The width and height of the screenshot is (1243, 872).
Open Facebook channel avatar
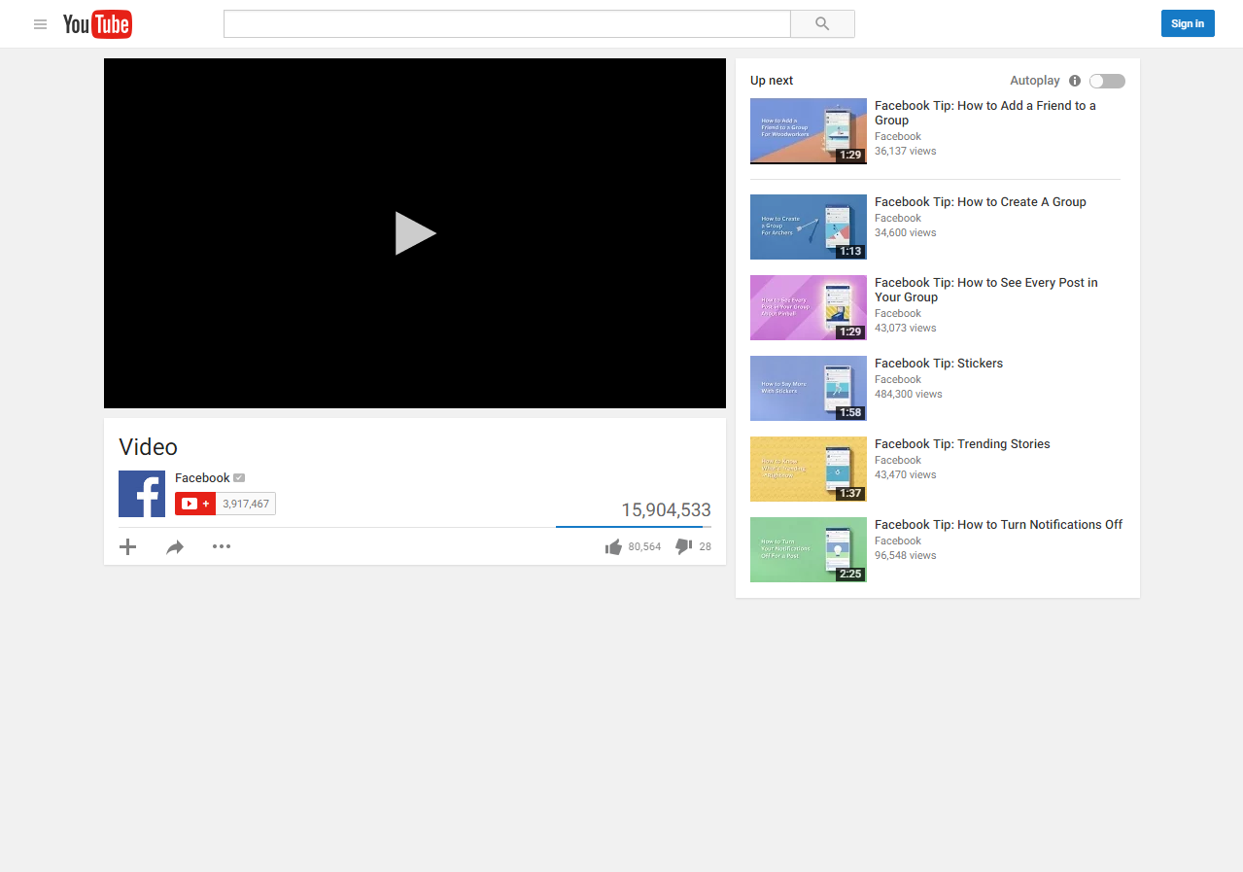(x=142, y=494)
